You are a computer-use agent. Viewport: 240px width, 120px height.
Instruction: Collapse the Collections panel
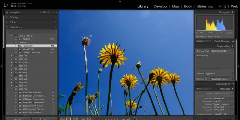(7, 27)
